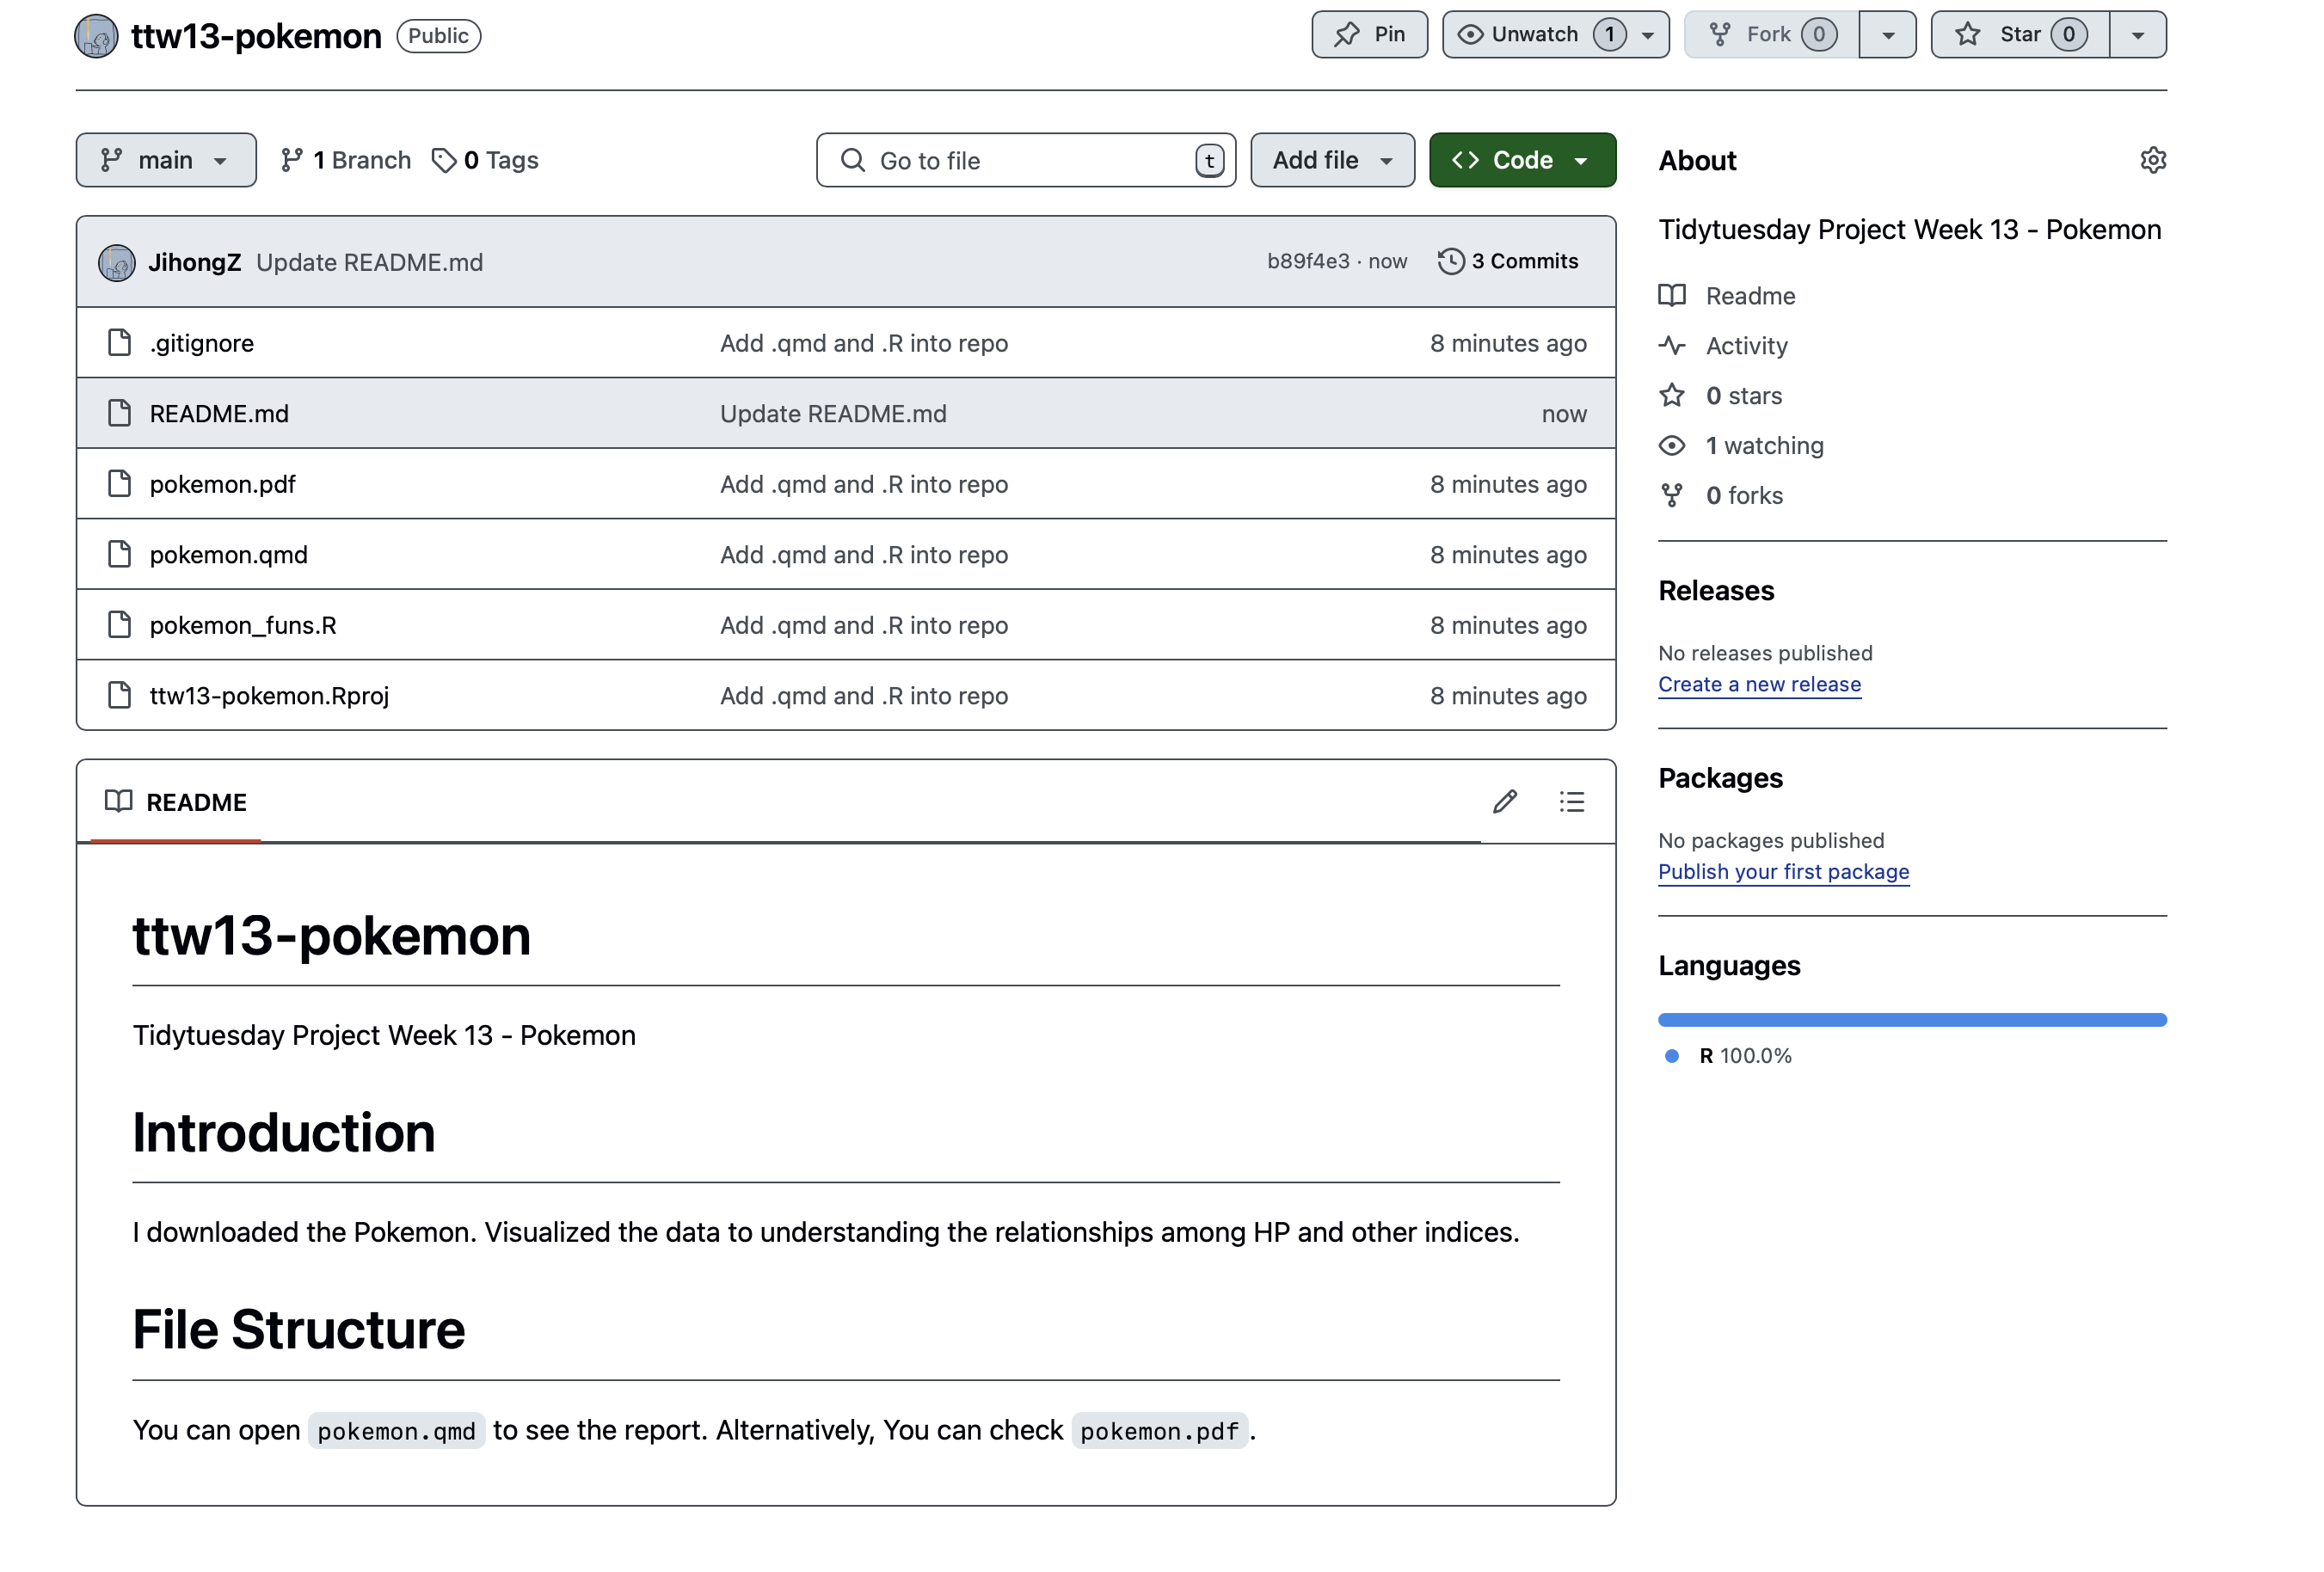Open the About settings gear icon

click(2152, 160)
